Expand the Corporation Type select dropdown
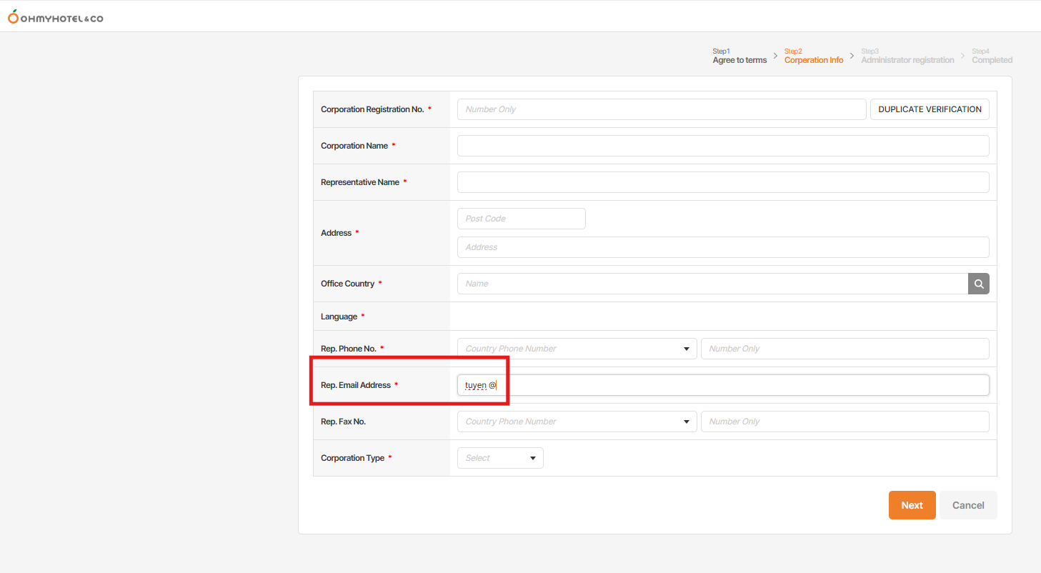The image size is (1041, 573). point(500,458)
